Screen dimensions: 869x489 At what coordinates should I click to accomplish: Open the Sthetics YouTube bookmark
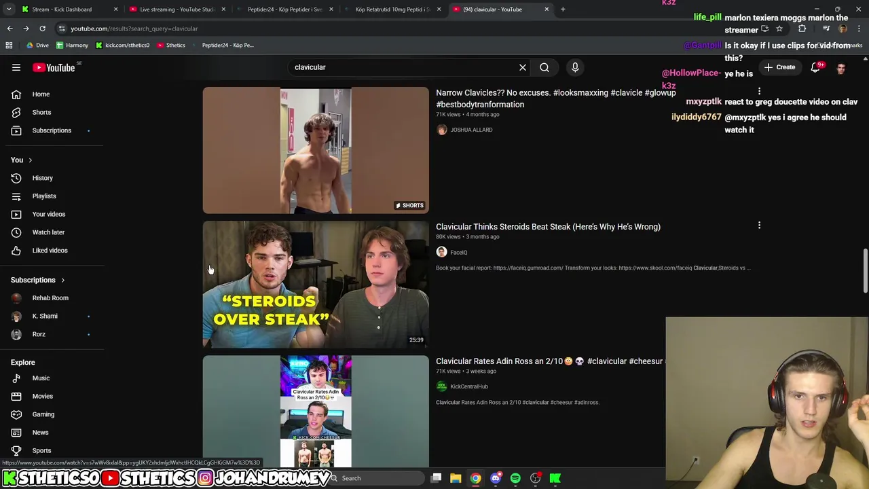click(x=171, y=46)
